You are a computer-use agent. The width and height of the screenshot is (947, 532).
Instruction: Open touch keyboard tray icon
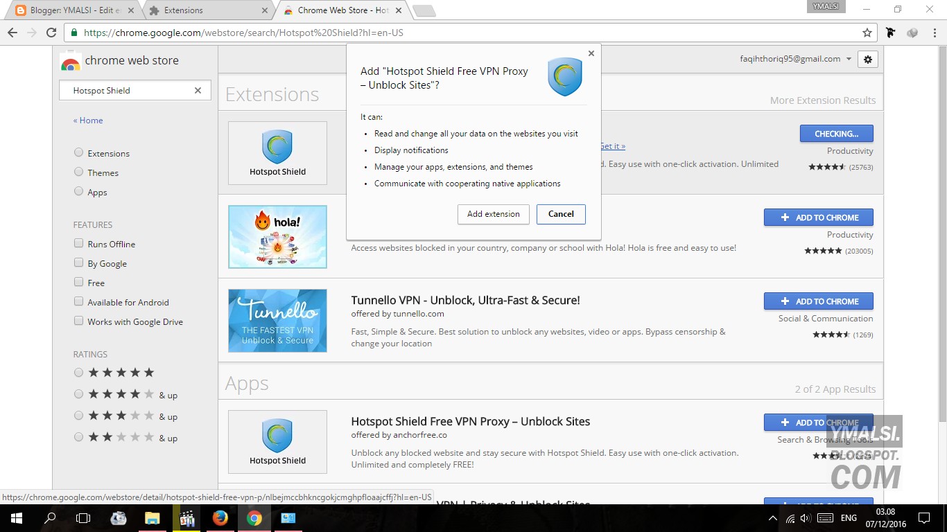825,518
